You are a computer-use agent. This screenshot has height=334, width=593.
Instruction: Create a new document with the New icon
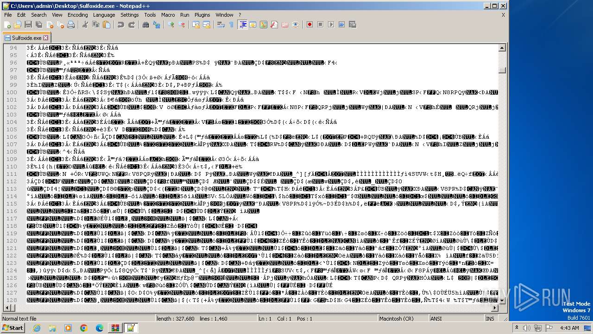pyautogui.click(x=7, y=25)
